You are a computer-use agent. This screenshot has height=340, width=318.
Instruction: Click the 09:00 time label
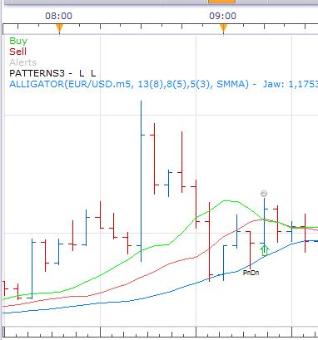tap(223, 16)
